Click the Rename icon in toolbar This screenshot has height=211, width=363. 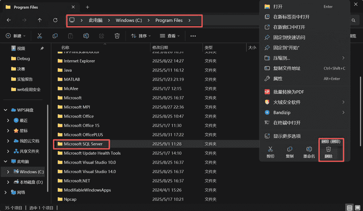(86, 36)
